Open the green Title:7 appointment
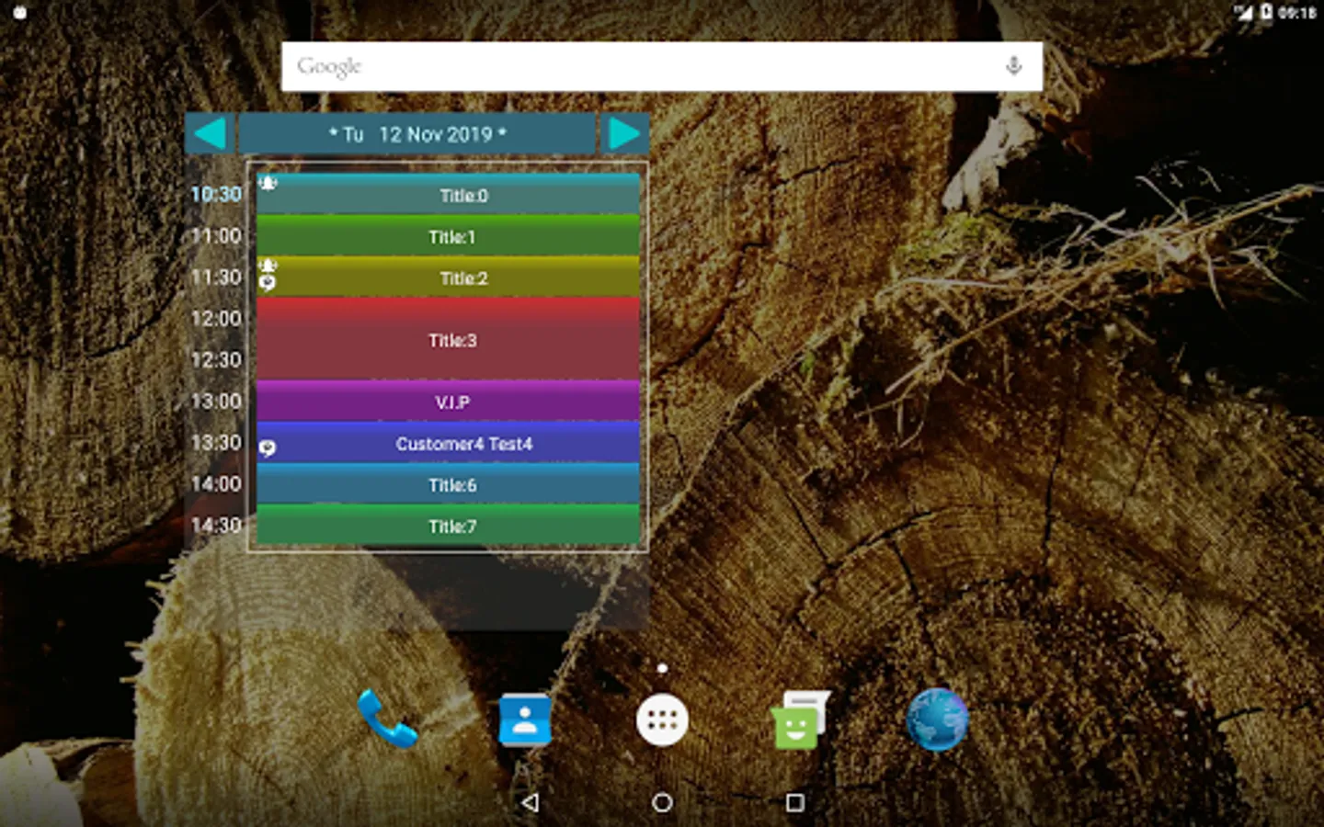This screenshot has height=827, width=1324. pyautogui.click(x=449, y=526)
